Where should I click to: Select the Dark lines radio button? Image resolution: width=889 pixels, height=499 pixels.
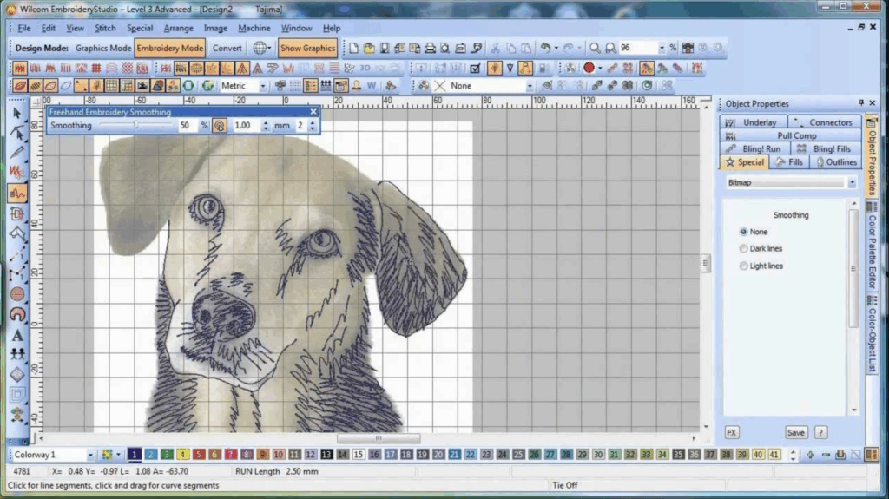click(743, 248)
